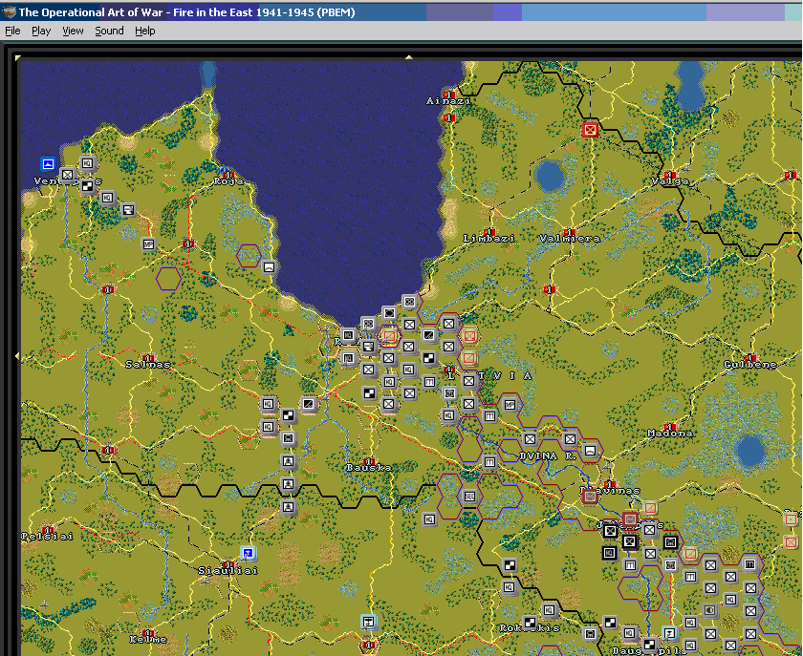803x656 pixels.
Task: Select the anvil-symbol counter southeast of Ventspils
Action: coord(128,209)
